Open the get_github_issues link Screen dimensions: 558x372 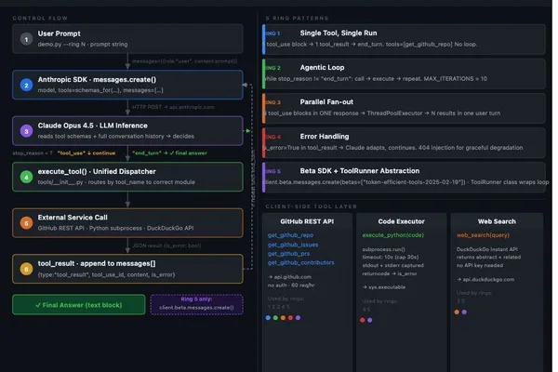click(293, 245)
